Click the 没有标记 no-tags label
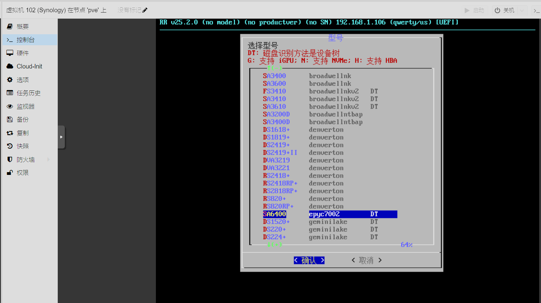 pyautogui.click(x=129, y=10)
